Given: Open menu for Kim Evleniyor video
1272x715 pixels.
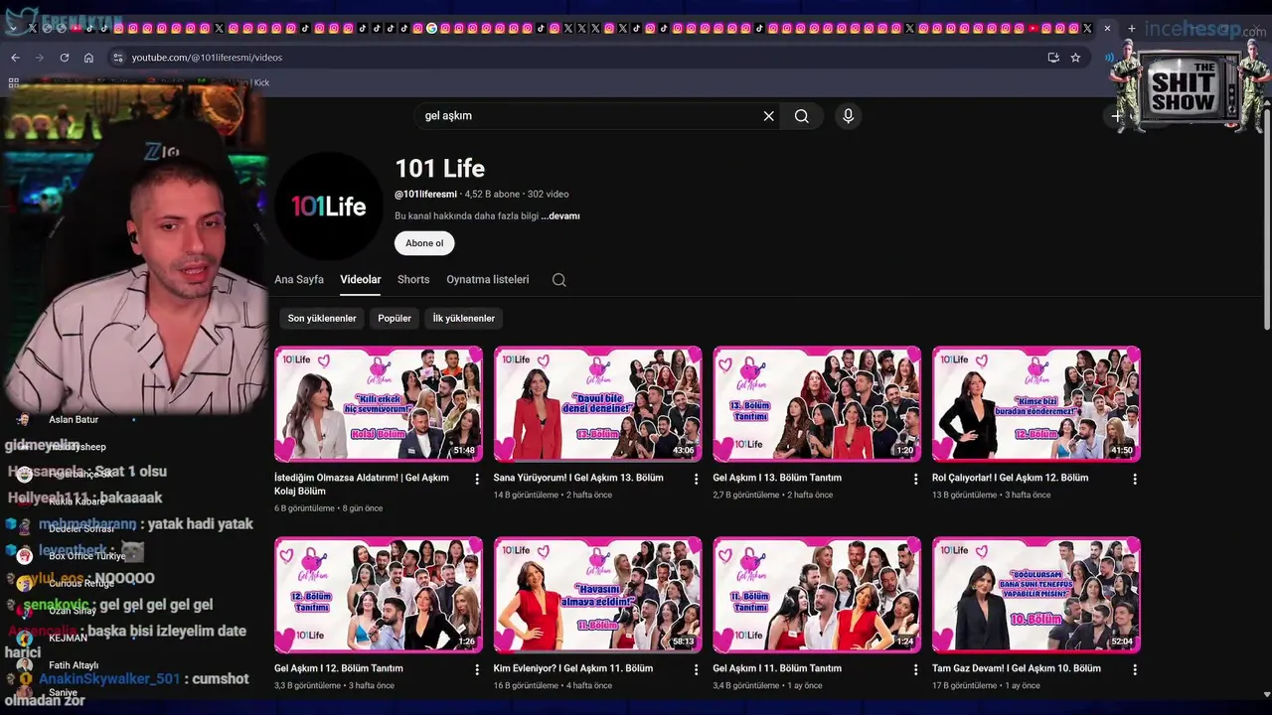Looking at the screenshot, I should (697, 670).
